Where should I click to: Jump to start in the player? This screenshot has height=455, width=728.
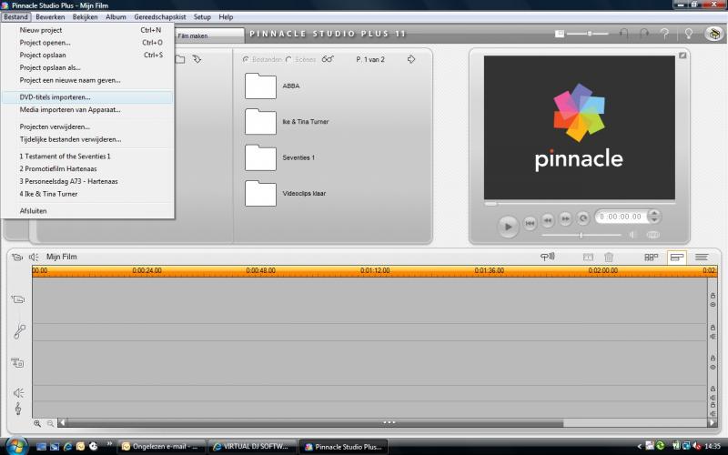click(x=530, y=223)
